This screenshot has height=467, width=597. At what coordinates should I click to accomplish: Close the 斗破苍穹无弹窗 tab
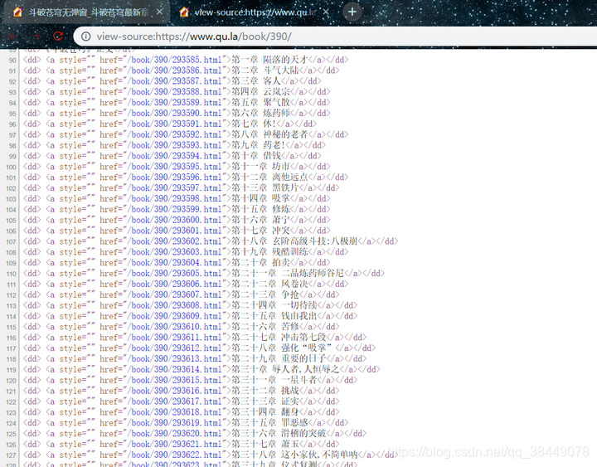click(159, 12)
